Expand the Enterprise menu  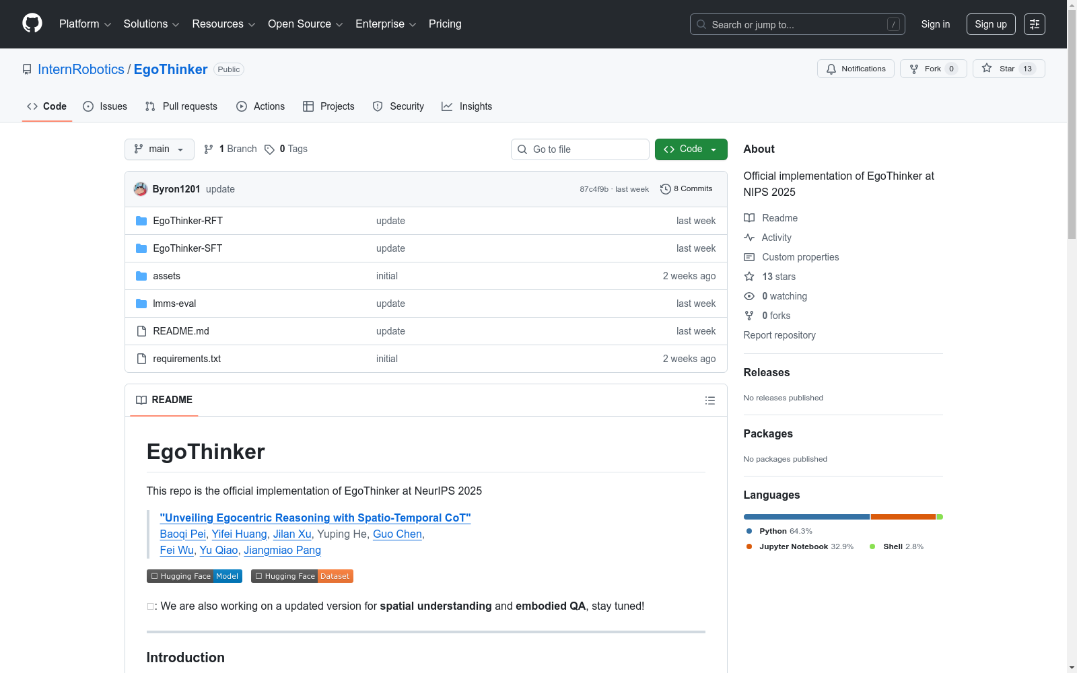(x=386, y=24)
